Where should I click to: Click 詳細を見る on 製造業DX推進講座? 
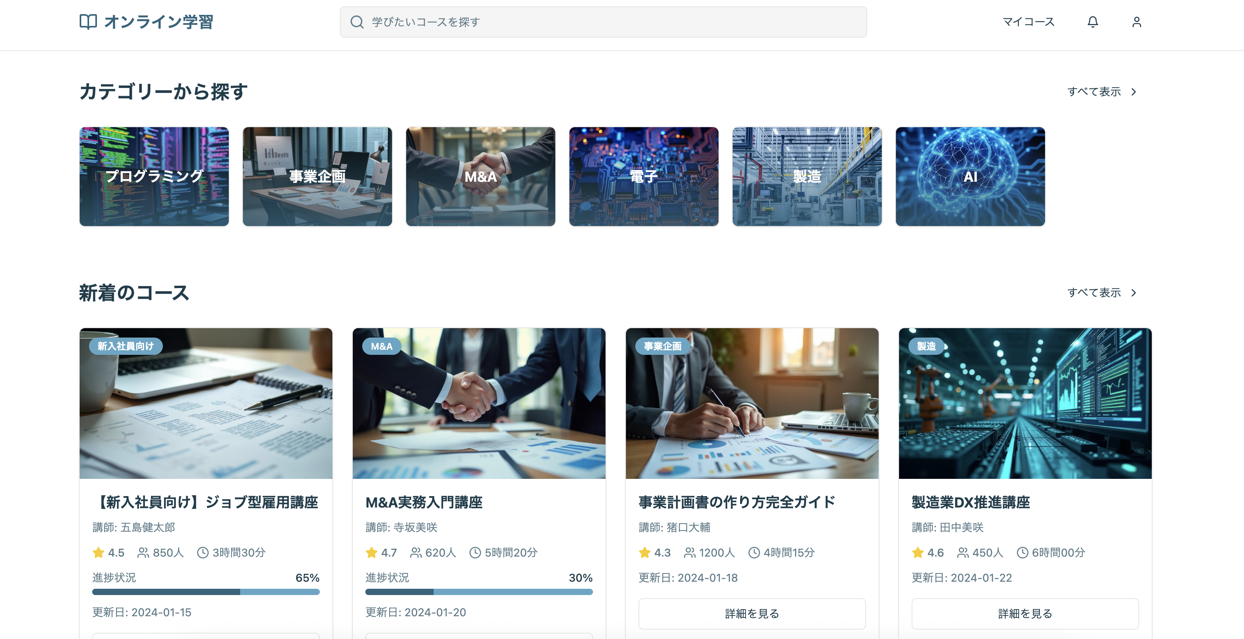pos(1025,613)
